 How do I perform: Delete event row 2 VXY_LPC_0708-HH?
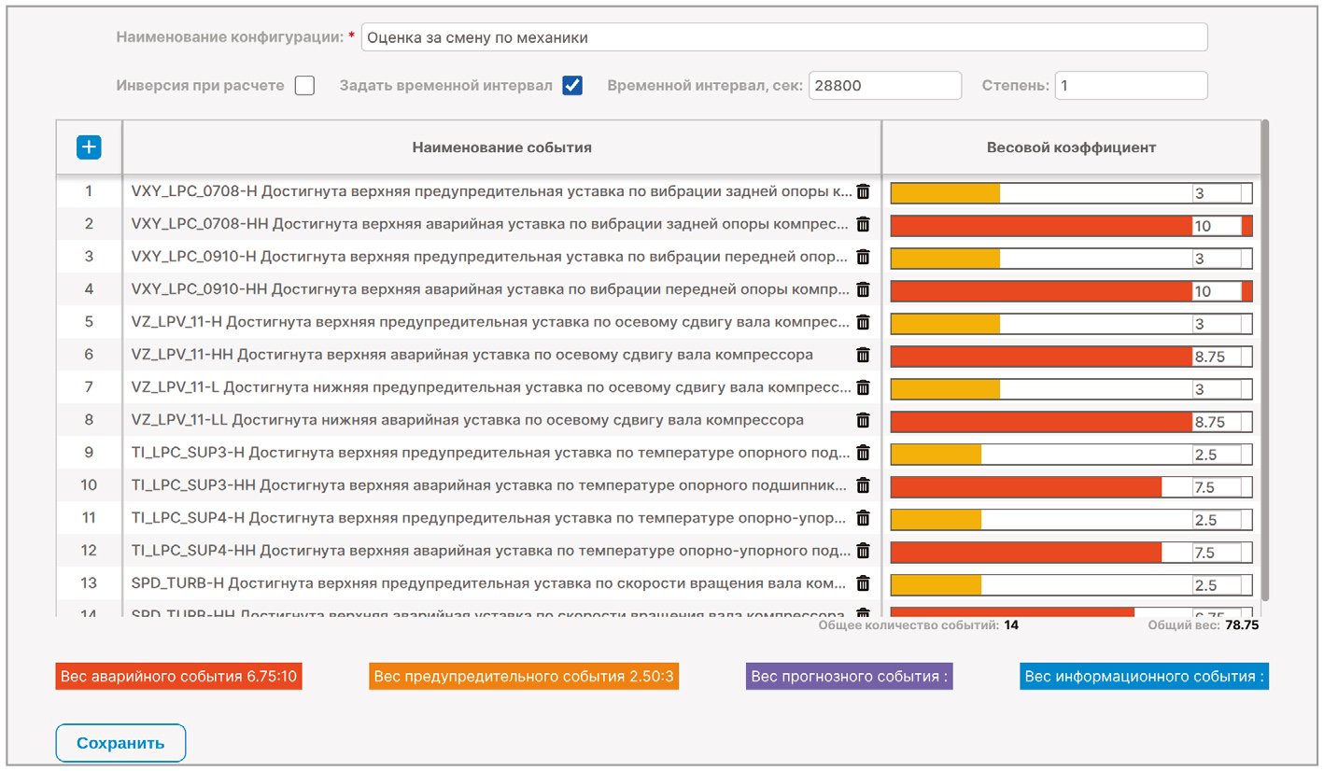[x=863, y=224]
